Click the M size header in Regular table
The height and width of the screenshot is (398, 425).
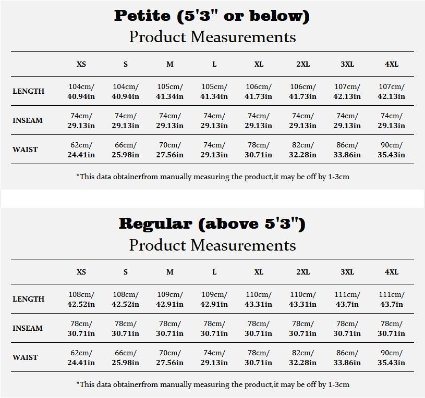170,272
